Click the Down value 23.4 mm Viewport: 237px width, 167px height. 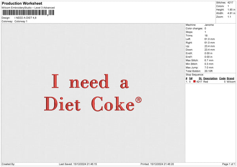[209, 50]
